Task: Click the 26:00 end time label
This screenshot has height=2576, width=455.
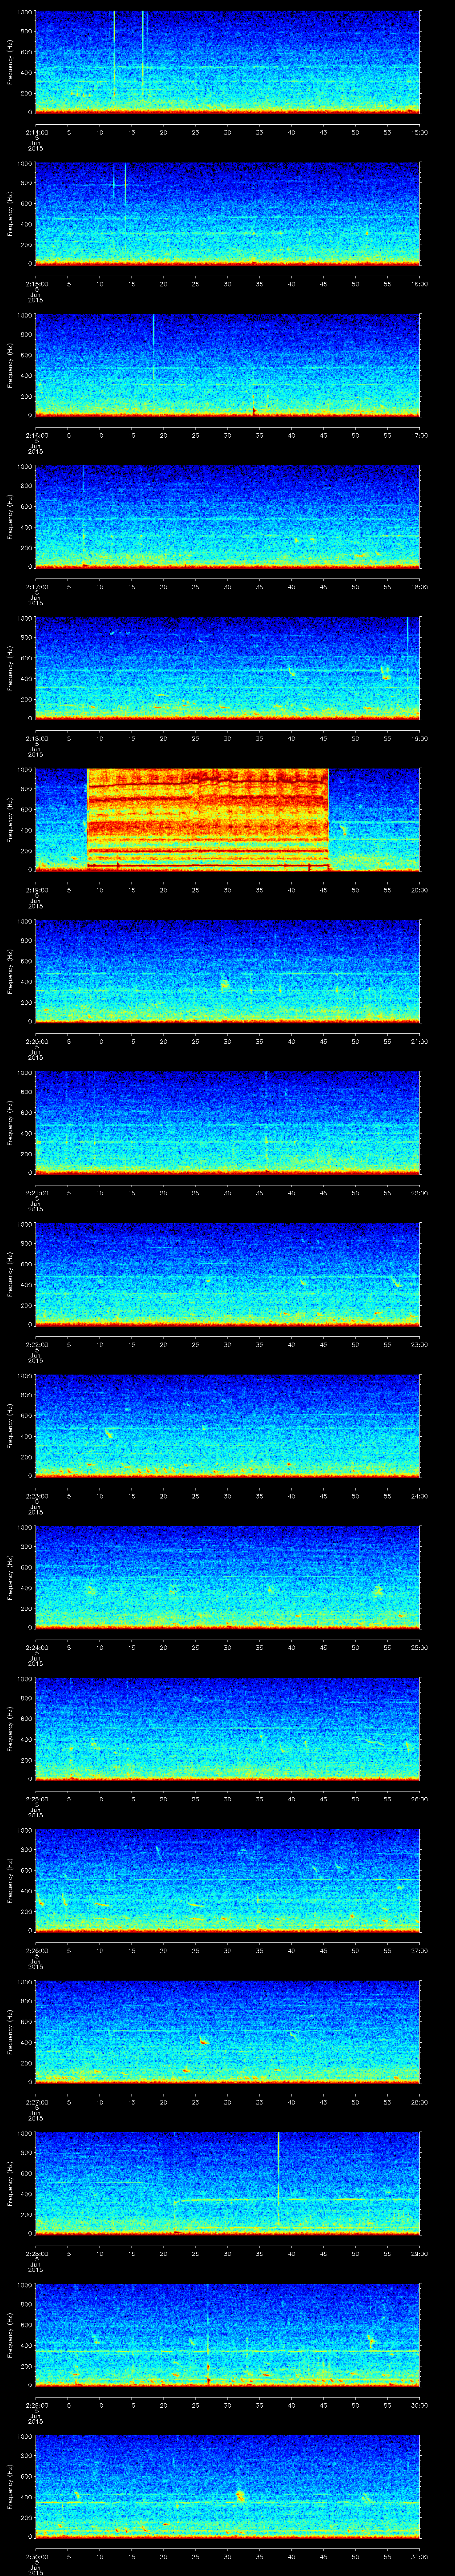Action: pyautogui.click(x=420, y=1800)
